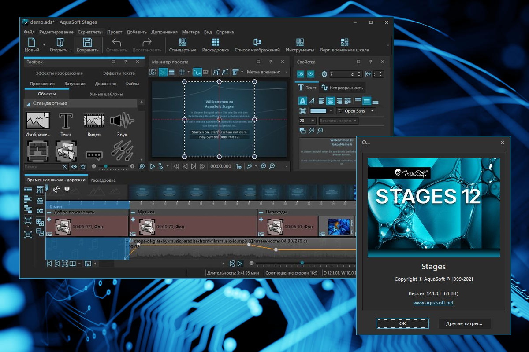The height and width of the screenshot is (352, 529).
Task: Click the text color swatch in Свойства
Action: coord(318,111)
